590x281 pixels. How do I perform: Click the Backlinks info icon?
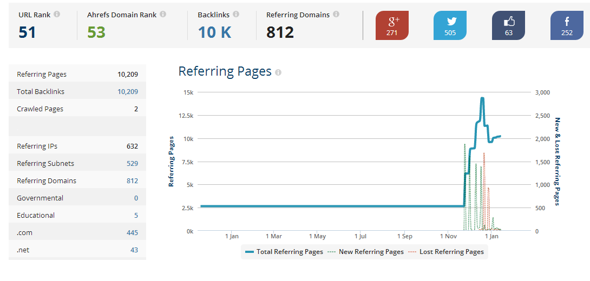[236, 15]
